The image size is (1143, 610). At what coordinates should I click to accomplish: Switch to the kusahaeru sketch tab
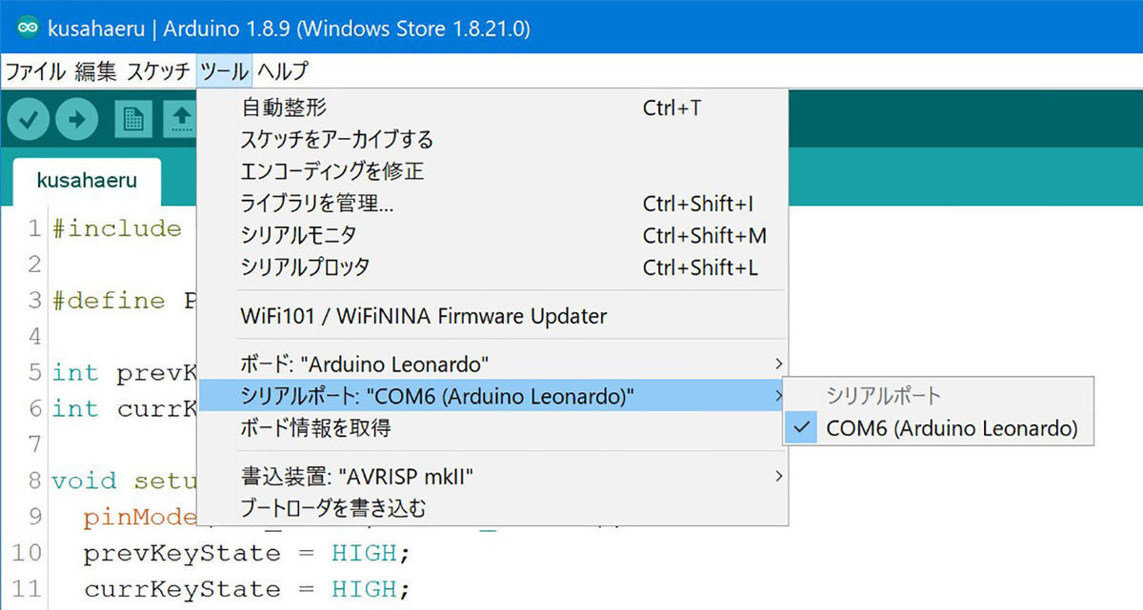(x=87, y=180)
